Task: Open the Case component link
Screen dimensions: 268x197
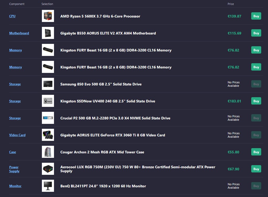Action: click(13, 152)
